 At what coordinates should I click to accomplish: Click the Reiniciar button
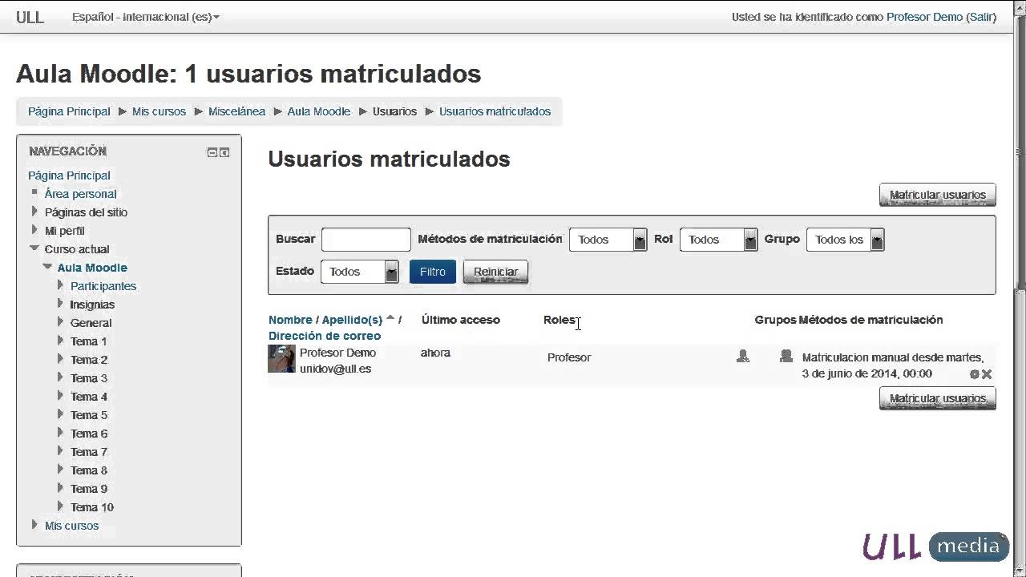(x=495, y=272)
